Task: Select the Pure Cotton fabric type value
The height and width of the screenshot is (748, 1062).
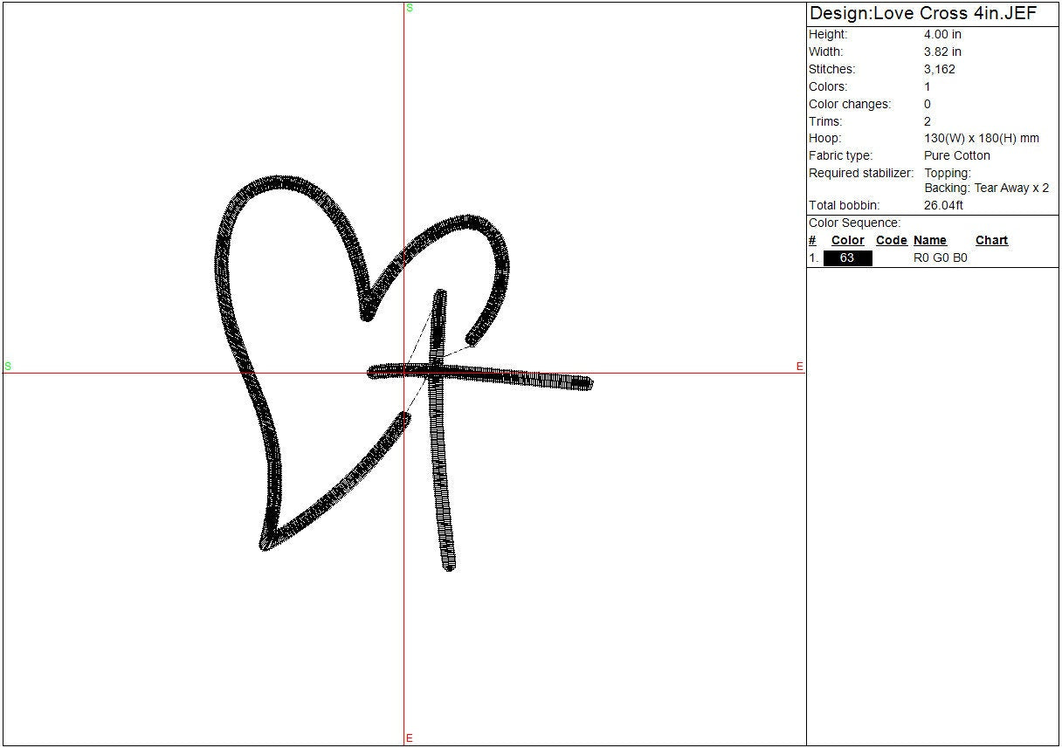Action: pos(957,156)
